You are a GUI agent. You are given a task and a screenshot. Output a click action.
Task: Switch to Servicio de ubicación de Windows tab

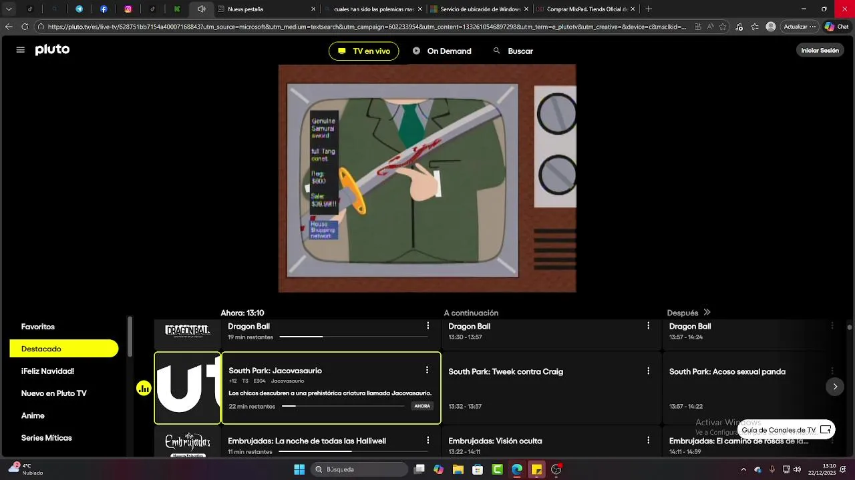[x=480, y=9]
